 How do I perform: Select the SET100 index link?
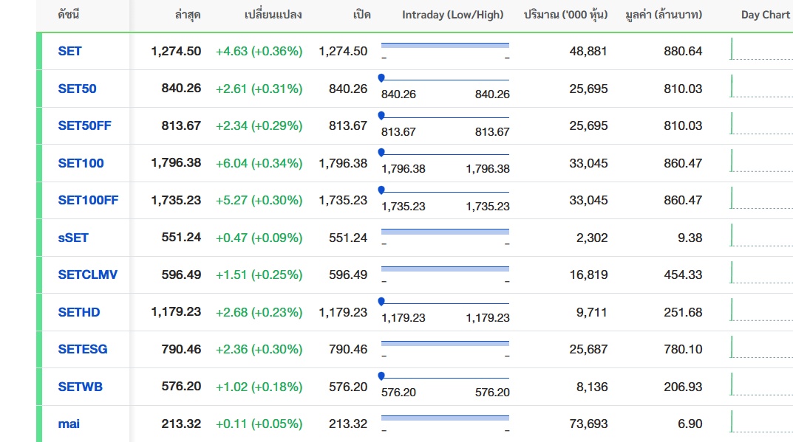(x=81, y=163)
